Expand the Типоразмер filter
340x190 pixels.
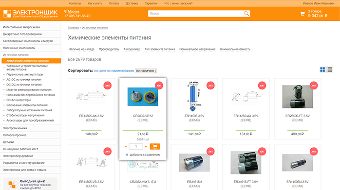(x=132, y=49)
